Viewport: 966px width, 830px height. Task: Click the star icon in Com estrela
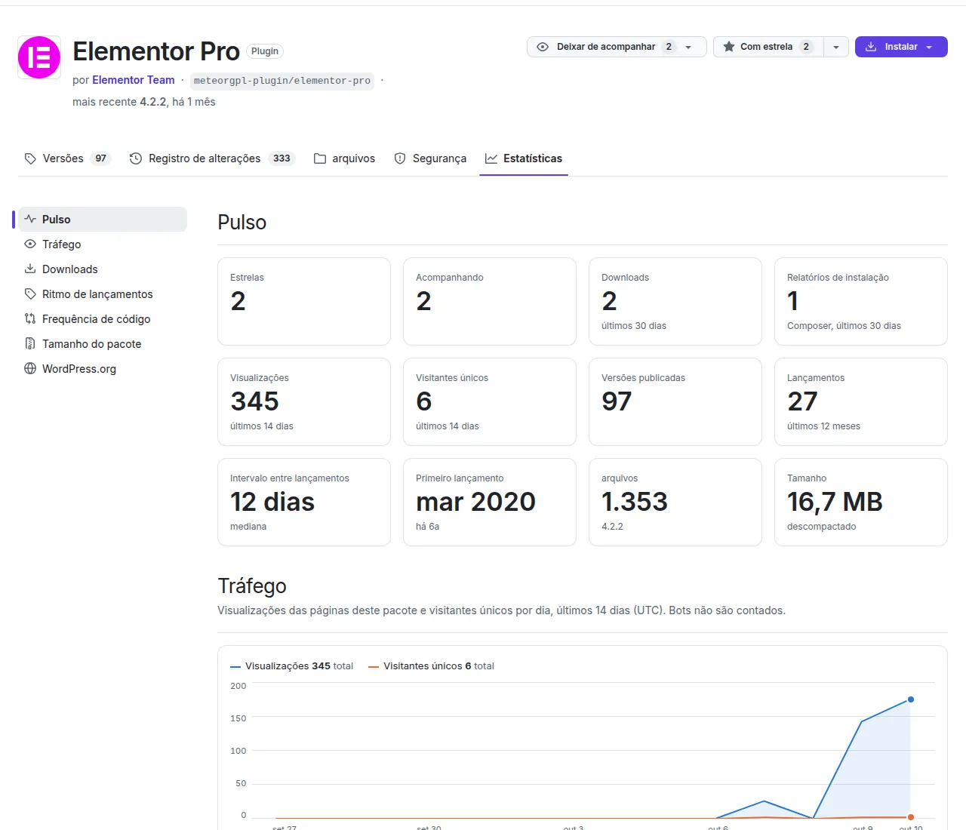[729, 47]
